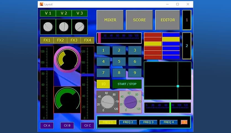Click the cyan square XY pad cursor
Viewport: 231px width, 133px height.
(x=178, y=86)
